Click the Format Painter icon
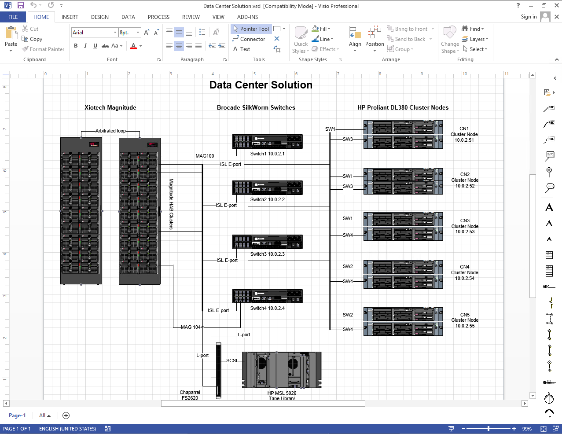 coord(26,49)
